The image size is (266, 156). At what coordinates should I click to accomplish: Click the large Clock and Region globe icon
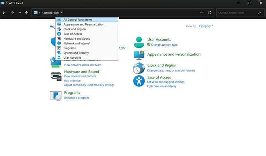pyautogui.click(x=139, y=68)
